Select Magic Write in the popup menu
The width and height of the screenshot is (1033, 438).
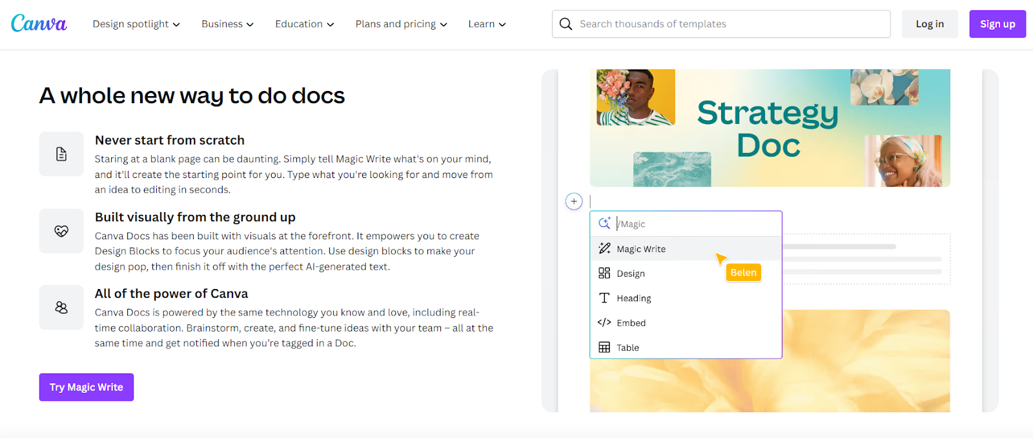pyautogui.click(x=686, y=248)
